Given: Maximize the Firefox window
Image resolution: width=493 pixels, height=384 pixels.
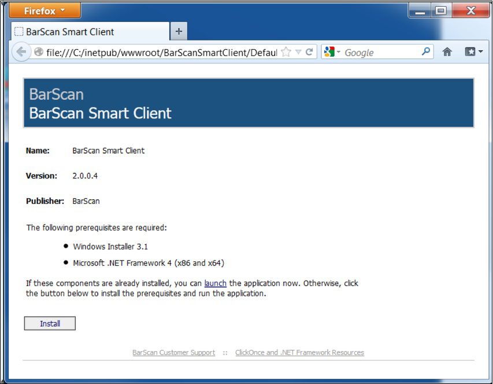Looking at the screenshot, I should (441, 11).
